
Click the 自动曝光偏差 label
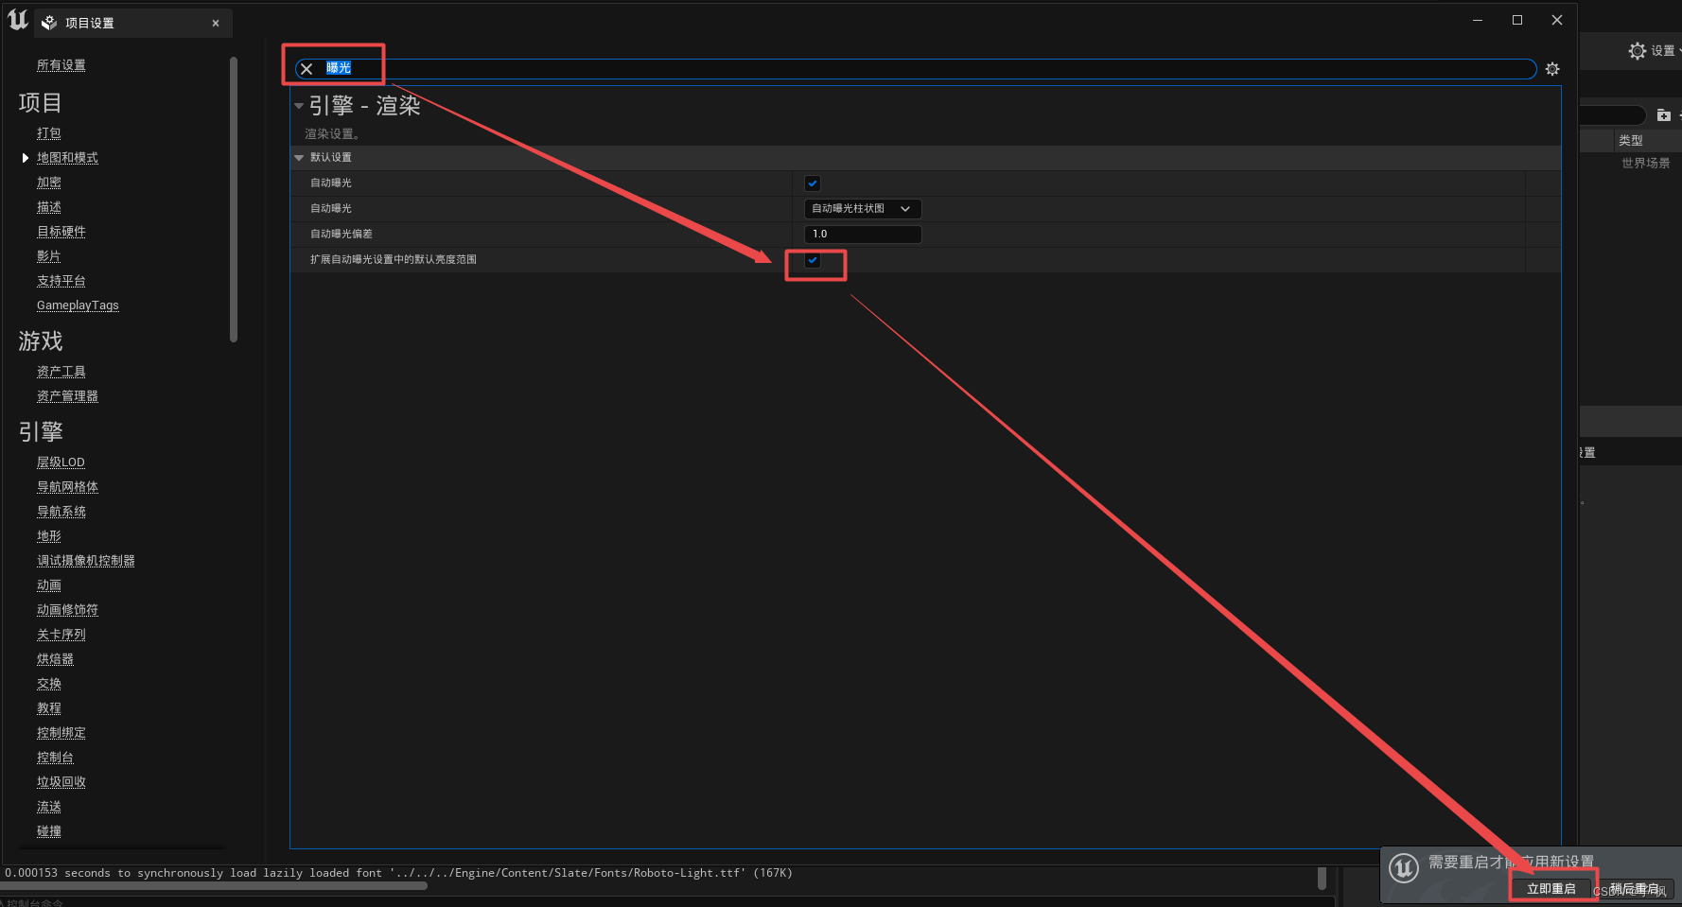[342, 234]
